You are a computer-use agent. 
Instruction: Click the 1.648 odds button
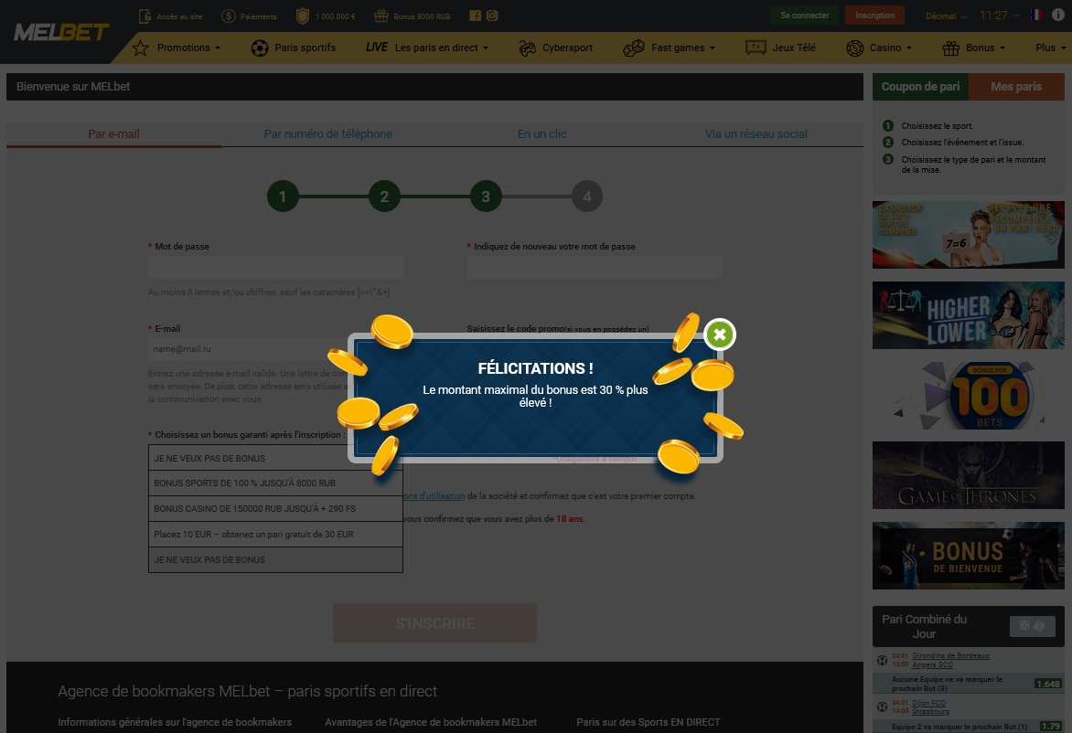click(x=1048, y=684)
